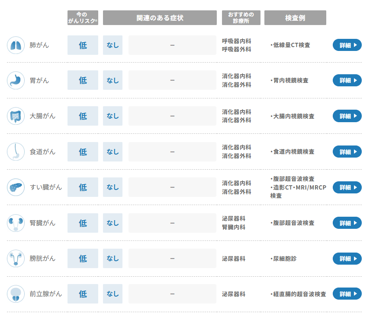Select the colon cancer intestine icon
Image resolution: width=373 pixels, height=313 pixels.
[16, 116]
